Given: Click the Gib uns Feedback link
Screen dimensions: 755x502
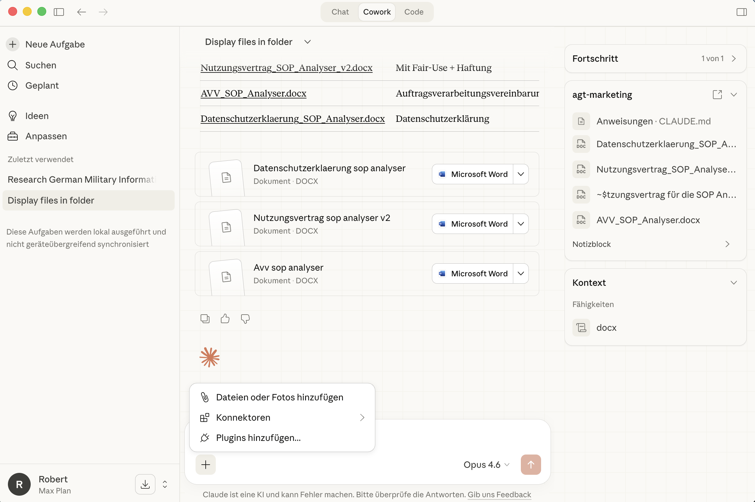Looking at the screenshot, I should point(499,494).
